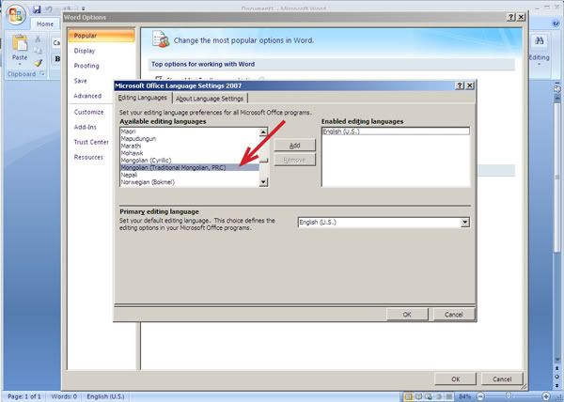Click the Save icon in Quick Access toolbar
The height and width of the screenshot is (402, 564).
point(37,9)
